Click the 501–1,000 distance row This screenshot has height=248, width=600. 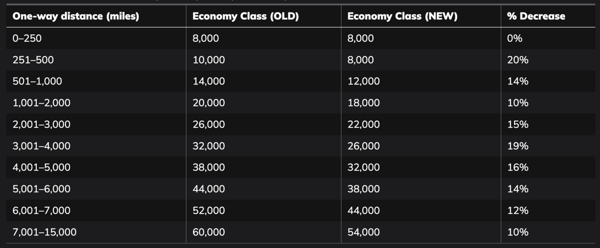pos(300,81)
